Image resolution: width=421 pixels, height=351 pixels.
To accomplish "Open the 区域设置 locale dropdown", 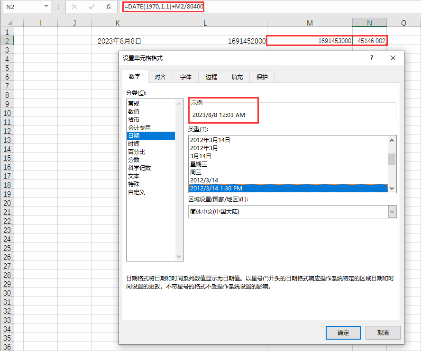I will tap(391, 211).
